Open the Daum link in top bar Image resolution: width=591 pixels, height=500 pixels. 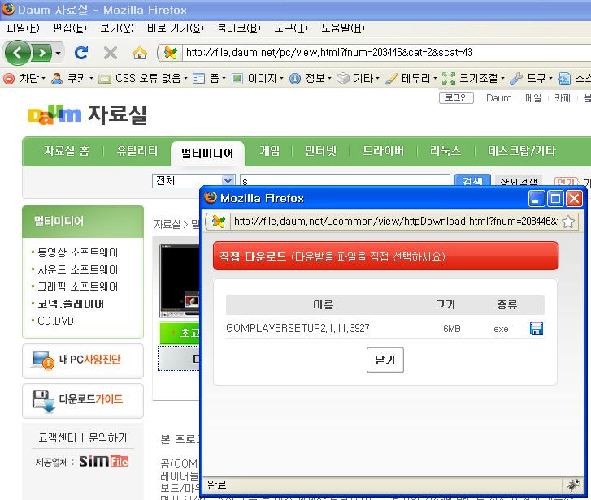(x=498, y=98)
